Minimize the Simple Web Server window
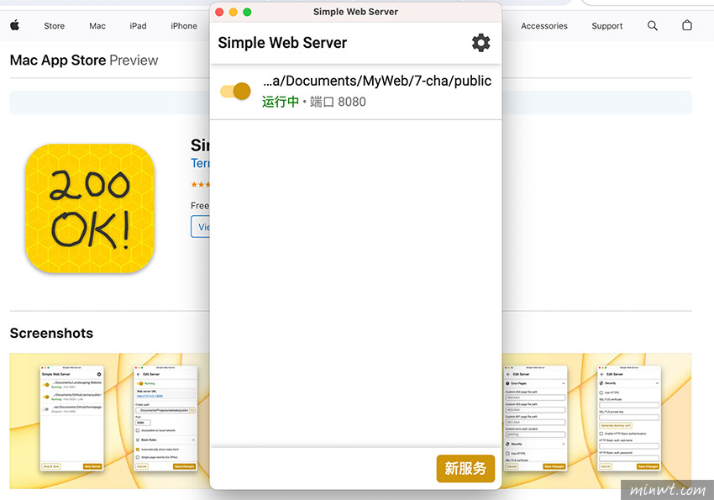 point(234,13)
